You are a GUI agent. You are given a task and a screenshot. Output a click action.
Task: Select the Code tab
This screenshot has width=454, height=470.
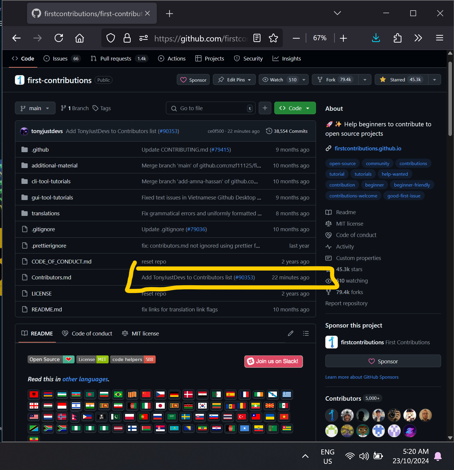click(23, 58)
